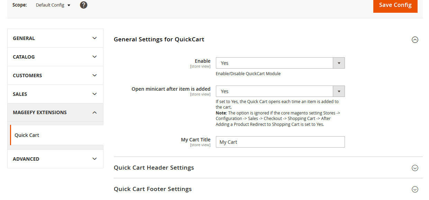Click the help question mark icon
Image resolution: width=429 pixels, height=200 pixels.
[x=83, y=5]
